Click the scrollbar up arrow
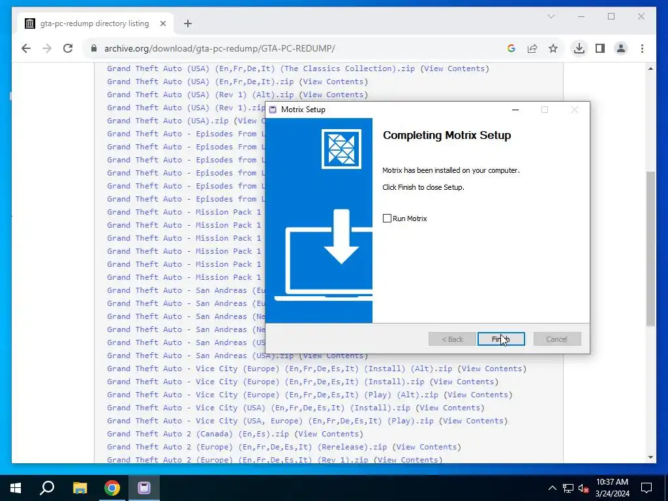 point(650,68)
